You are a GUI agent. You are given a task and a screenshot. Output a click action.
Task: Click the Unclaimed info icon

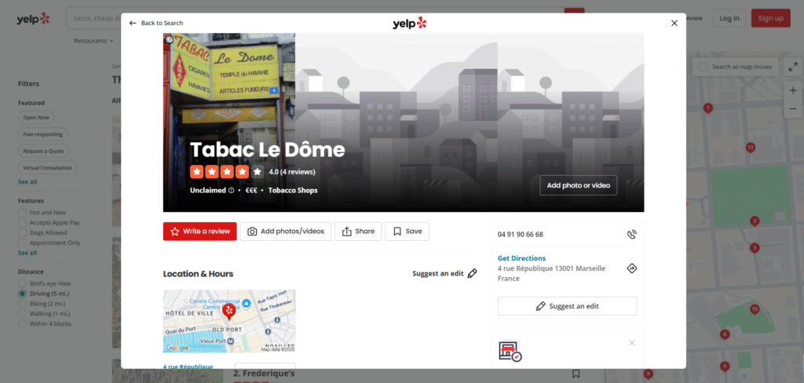[232, 190]
